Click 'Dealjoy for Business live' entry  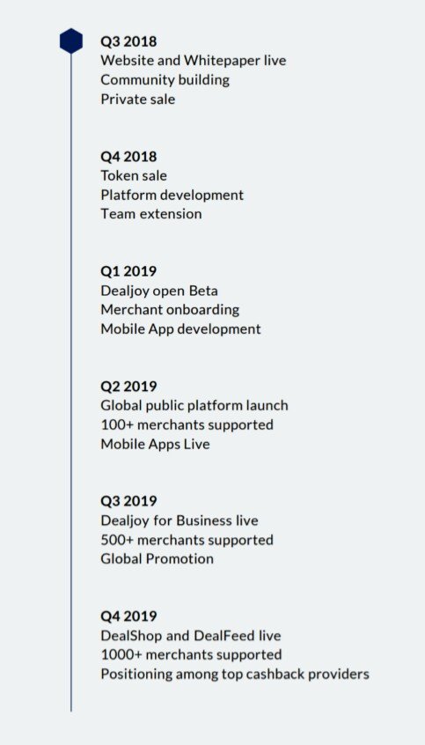[180, 520]
